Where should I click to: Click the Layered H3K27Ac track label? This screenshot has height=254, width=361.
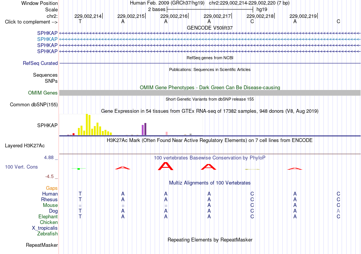(x=25, y=146)
